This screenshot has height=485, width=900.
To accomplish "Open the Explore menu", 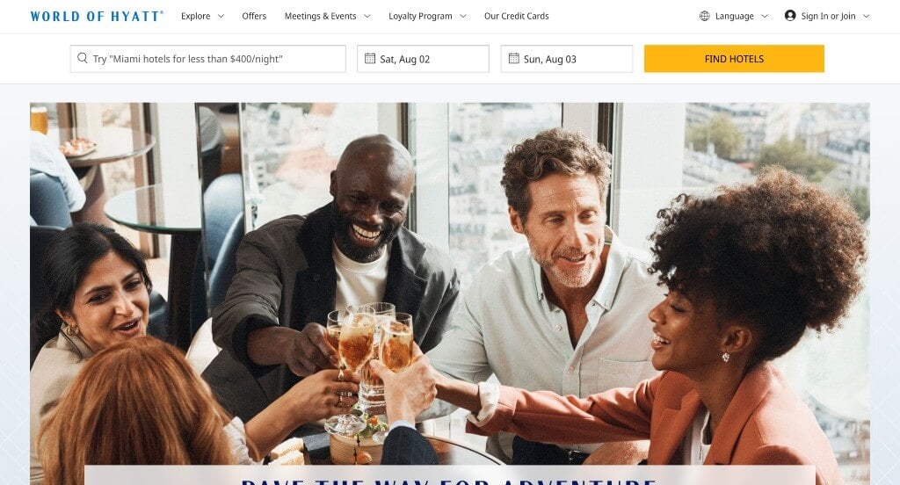I will click(196, 16).
